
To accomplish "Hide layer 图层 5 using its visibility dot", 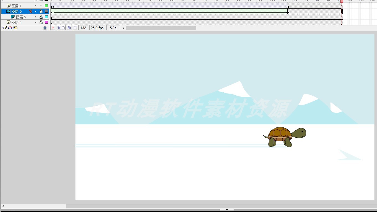I will pyautogui.click(x=36, y=17).
